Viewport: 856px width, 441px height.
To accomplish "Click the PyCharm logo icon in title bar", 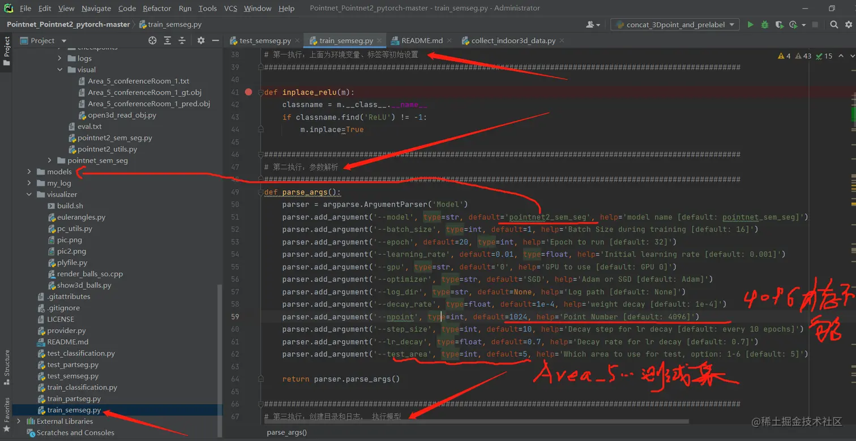I will tap(8, 8).
